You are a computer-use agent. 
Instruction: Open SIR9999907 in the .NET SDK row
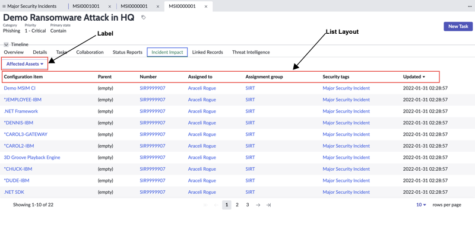(153, 192)
